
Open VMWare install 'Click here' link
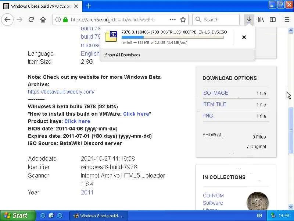(136, 114)
